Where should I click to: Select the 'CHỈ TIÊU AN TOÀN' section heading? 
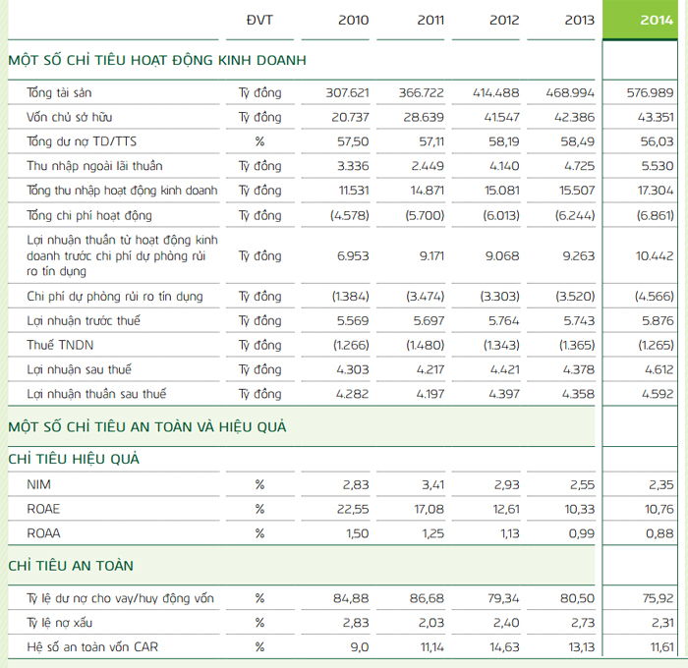71,566
